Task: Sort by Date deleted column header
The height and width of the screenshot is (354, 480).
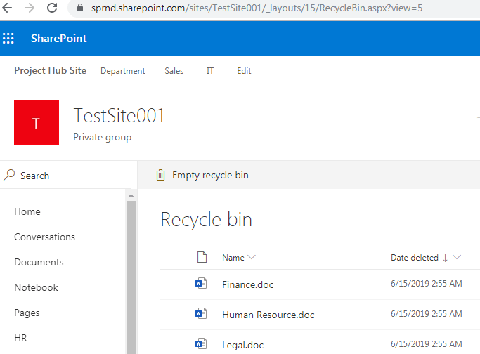Action: (x=415, y=258)
